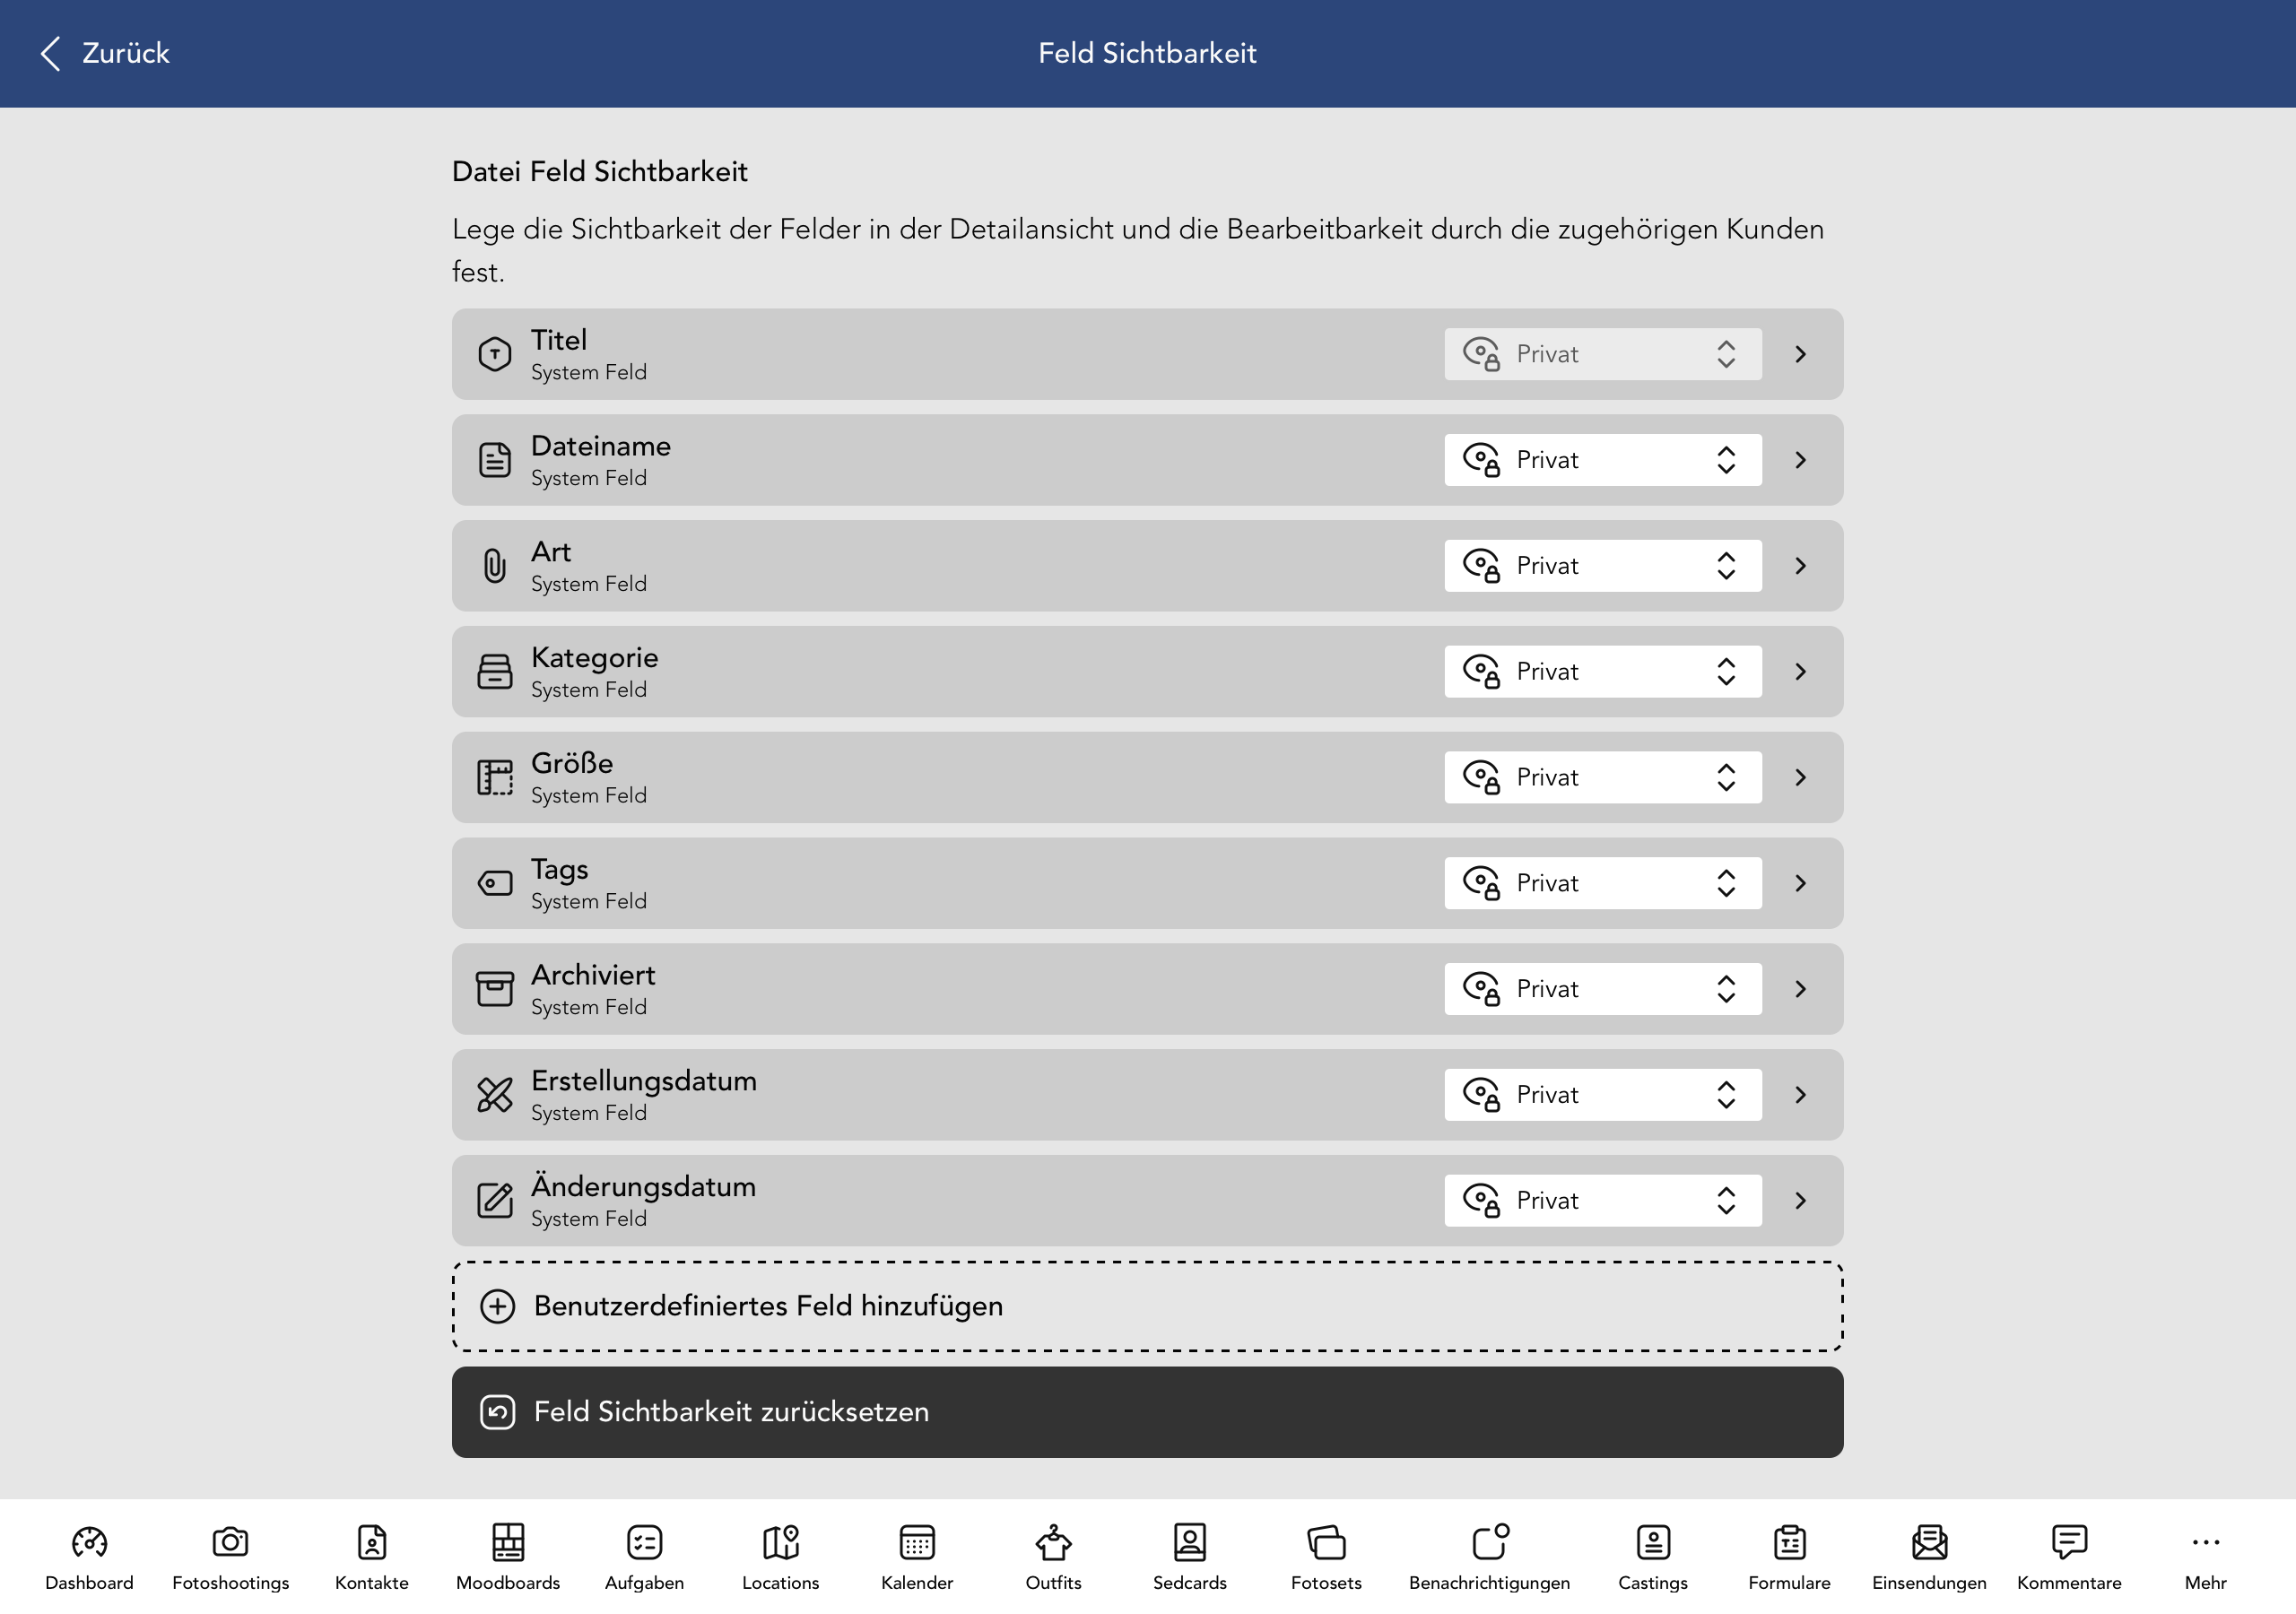Open the Archiviert Privat dropdown
The image size is (2296, 1614).
click(1603, 989)
